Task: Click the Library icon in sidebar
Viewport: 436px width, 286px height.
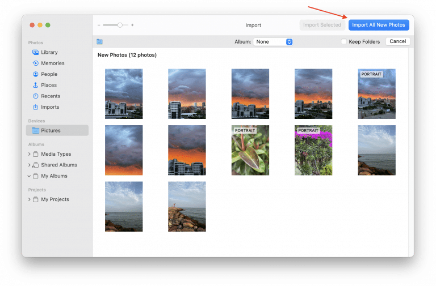Action: pos(35,52)
